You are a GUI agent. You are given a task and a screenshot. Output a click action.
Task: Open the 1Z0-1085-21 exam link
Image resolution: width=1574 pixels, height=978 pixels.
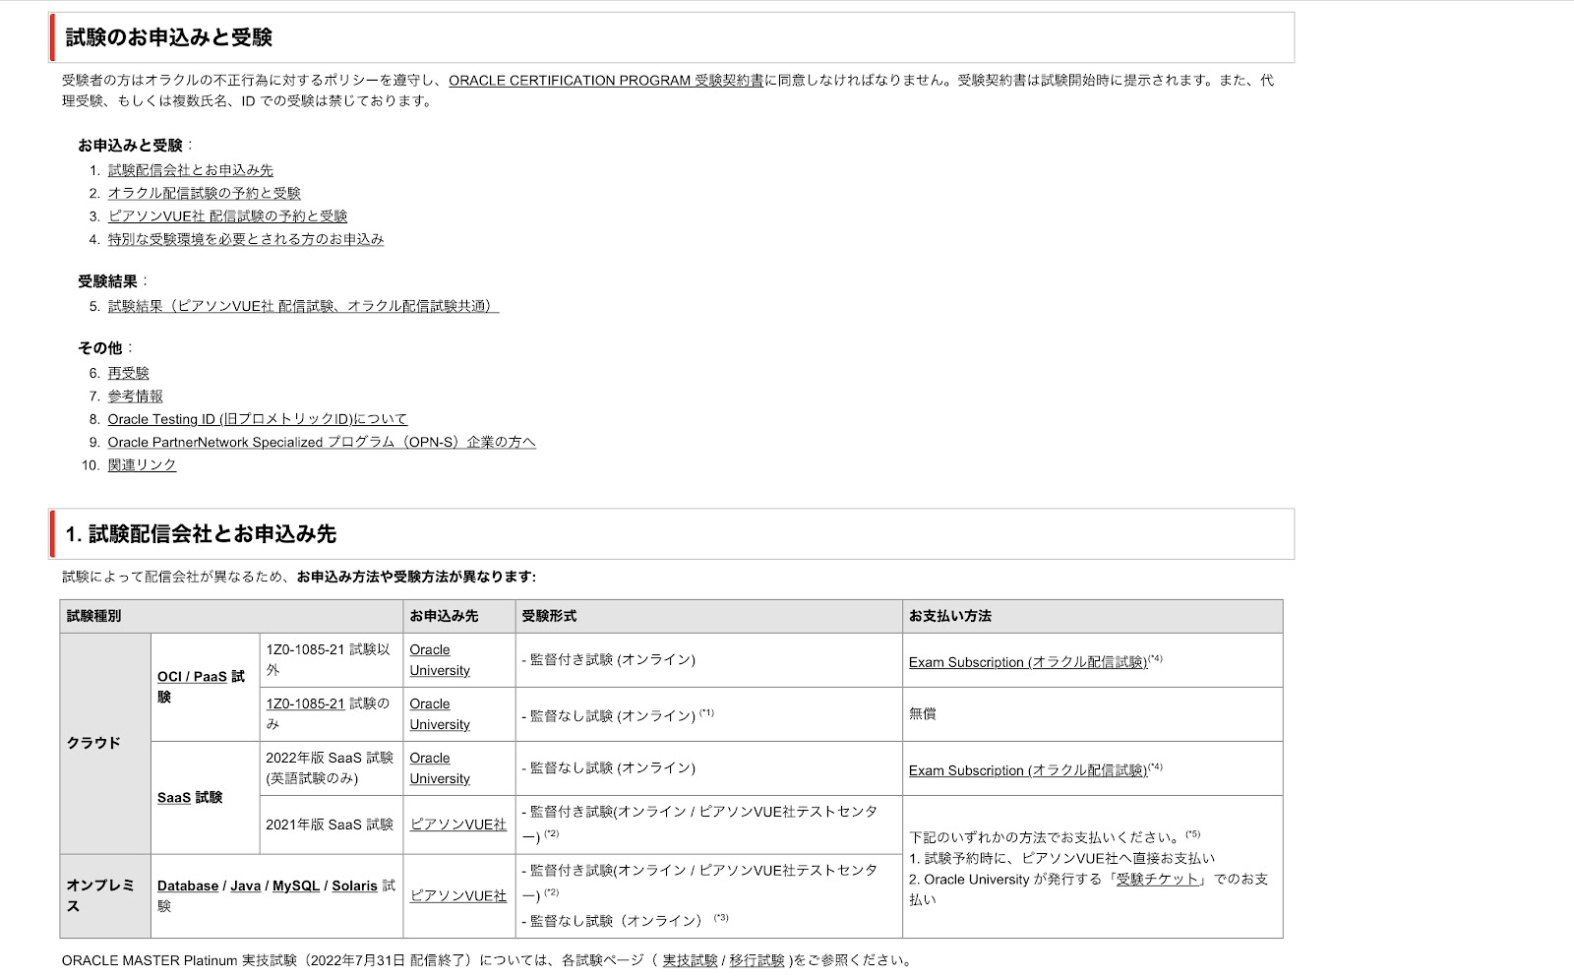(305, 703)
